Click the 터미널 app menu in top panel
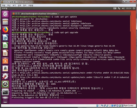137x108 pixels. [5, 8]
